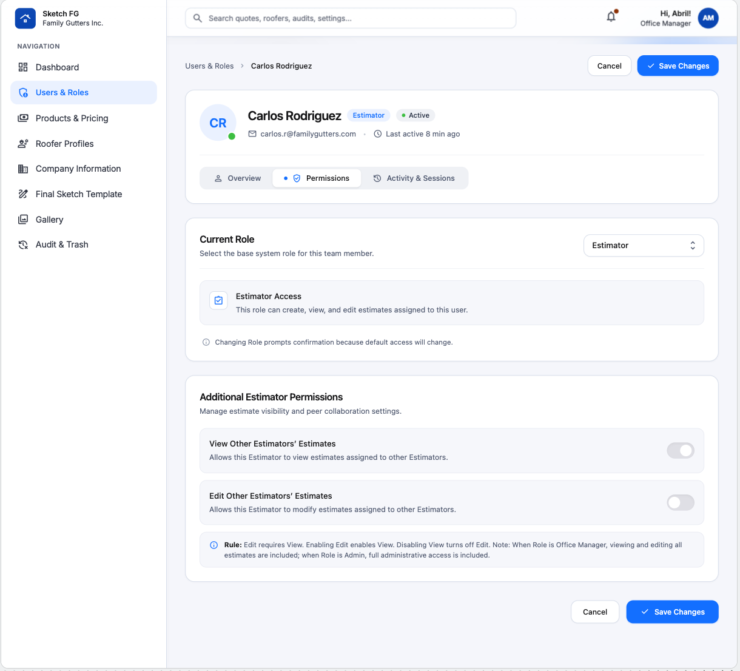
Task: Click the Final Sketch Template pencil icon
Action: (x=23, y=194)
